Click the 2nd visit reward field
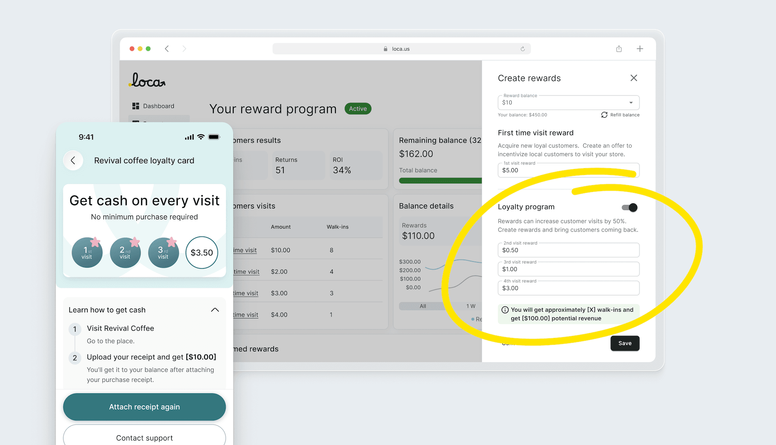The width and height of the screenshot is (776, 445). pos(568,250)
